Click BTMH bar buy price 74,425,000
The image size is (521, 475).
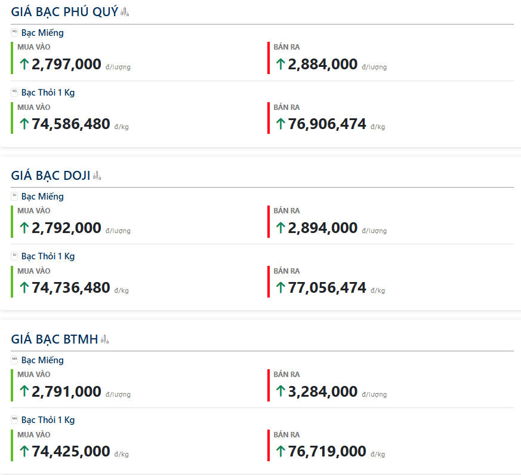(71, 451)
